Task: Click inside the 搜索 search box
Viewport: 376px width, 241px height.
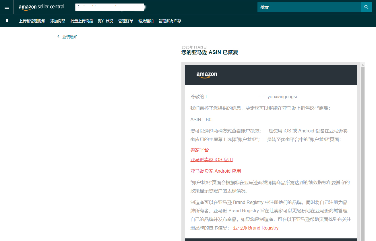Action: point(307,7)
